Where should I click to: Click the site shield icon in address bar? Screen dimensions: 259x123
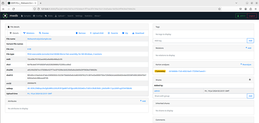(x=35, y=9)
